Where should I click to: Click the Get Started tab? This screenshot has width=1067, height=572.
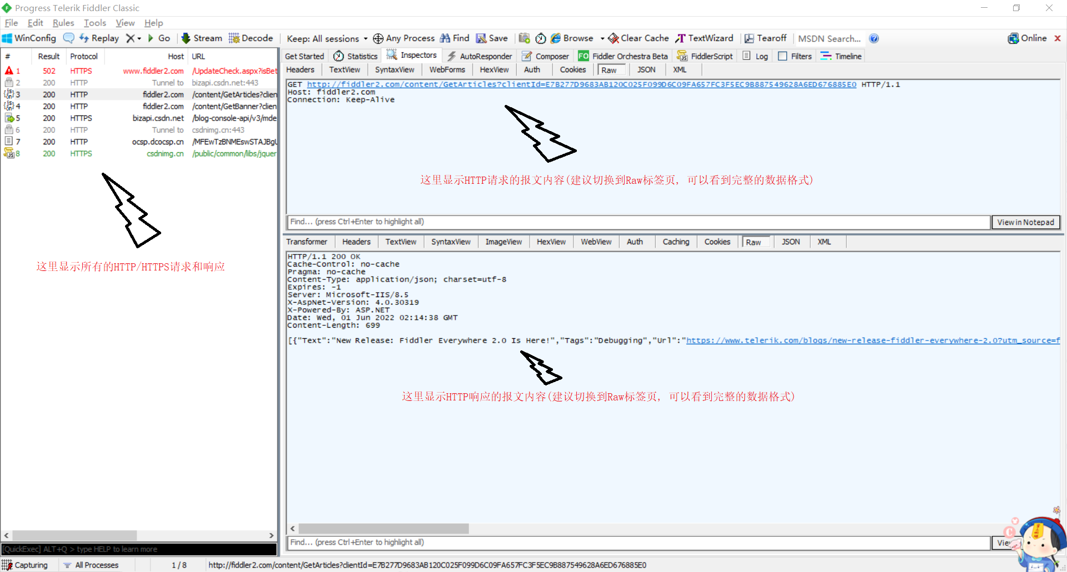click(x=304, y=56)
